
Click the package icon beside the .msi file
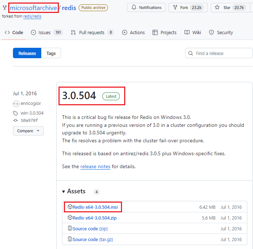pos(70,207)
